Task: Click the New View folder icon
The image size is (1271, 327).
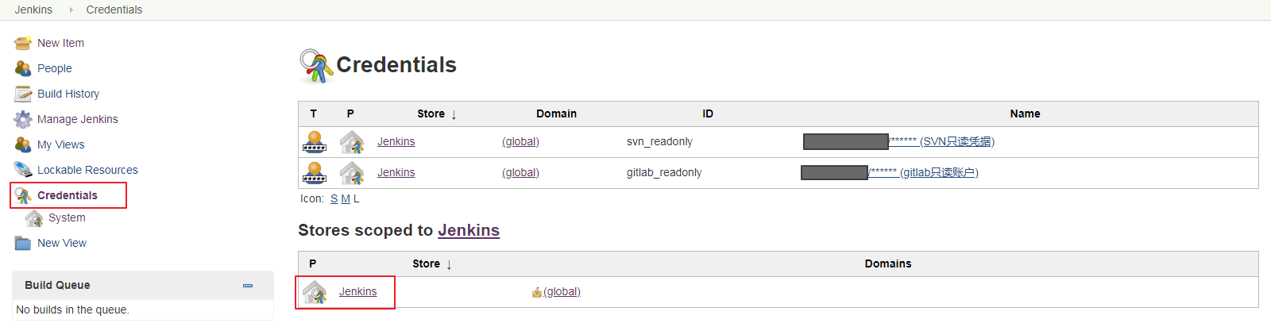Action: click(x=22, y=243)
